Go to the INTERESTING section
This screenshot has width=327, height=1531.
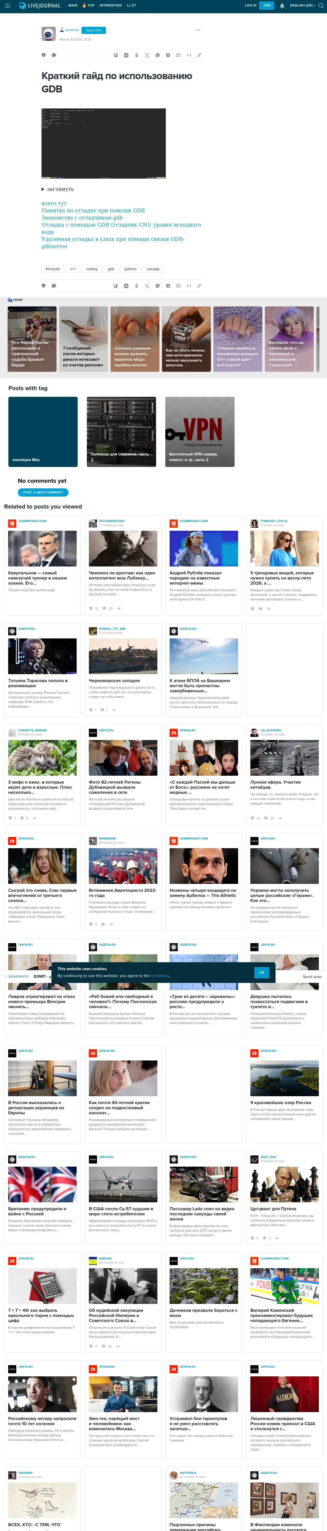click(111, 5)
